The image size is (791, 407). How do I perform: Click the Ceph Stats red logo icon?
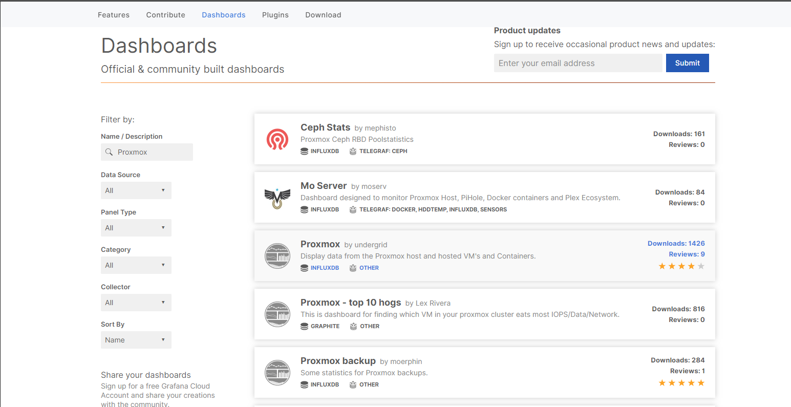pos(277,139)
